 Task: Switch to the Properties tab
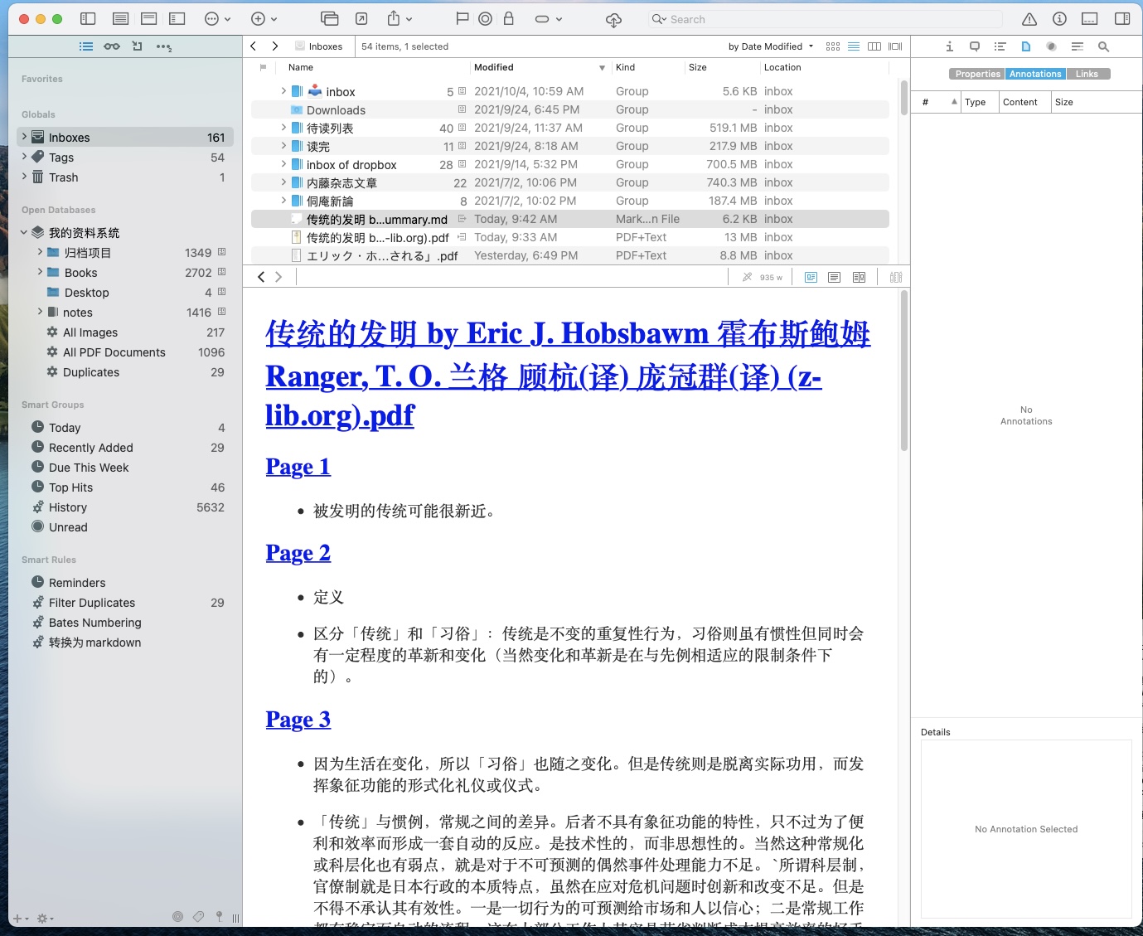pyautogui.click(x=977, y=74)
